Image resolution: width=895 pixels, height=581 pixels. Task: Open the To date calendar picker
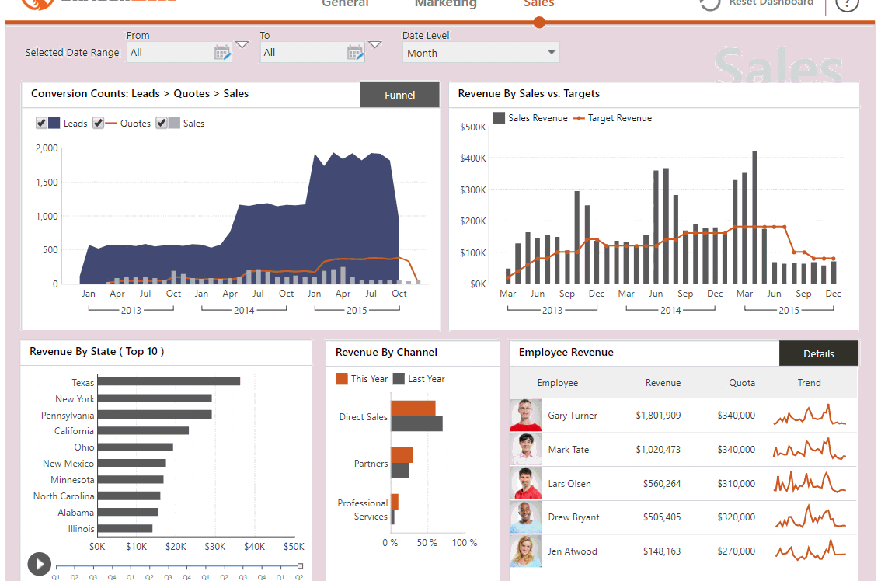point(355,53)
